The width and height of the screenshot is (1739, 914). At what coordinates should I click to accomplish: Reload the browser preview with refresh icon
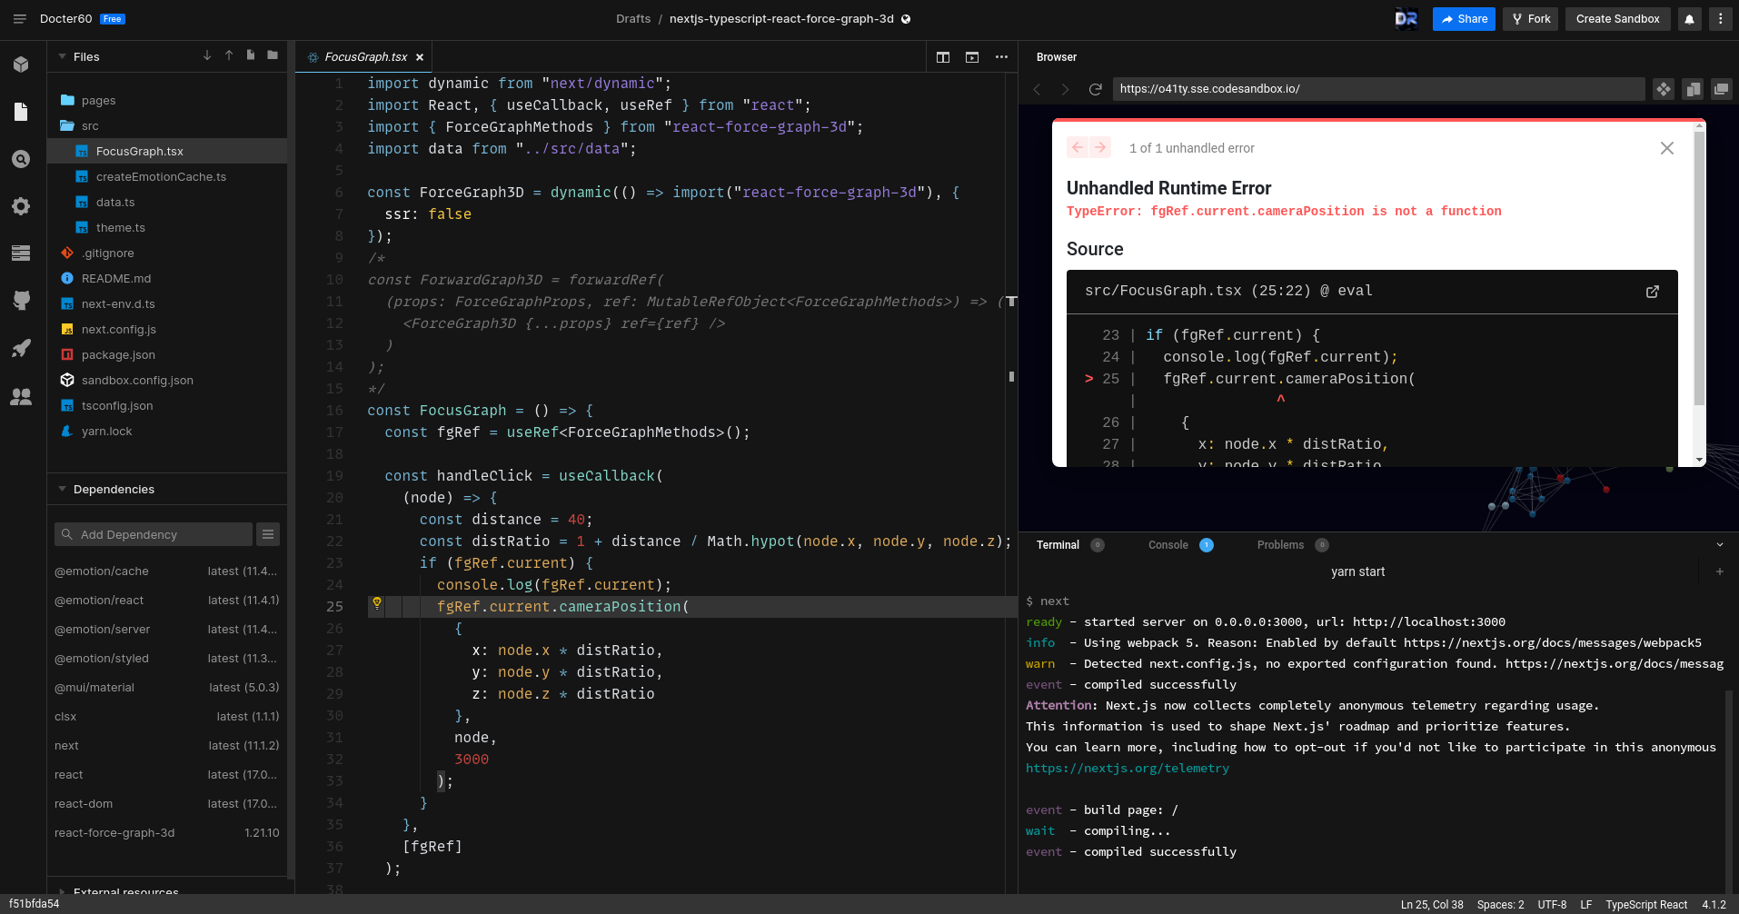point(1095,89)
